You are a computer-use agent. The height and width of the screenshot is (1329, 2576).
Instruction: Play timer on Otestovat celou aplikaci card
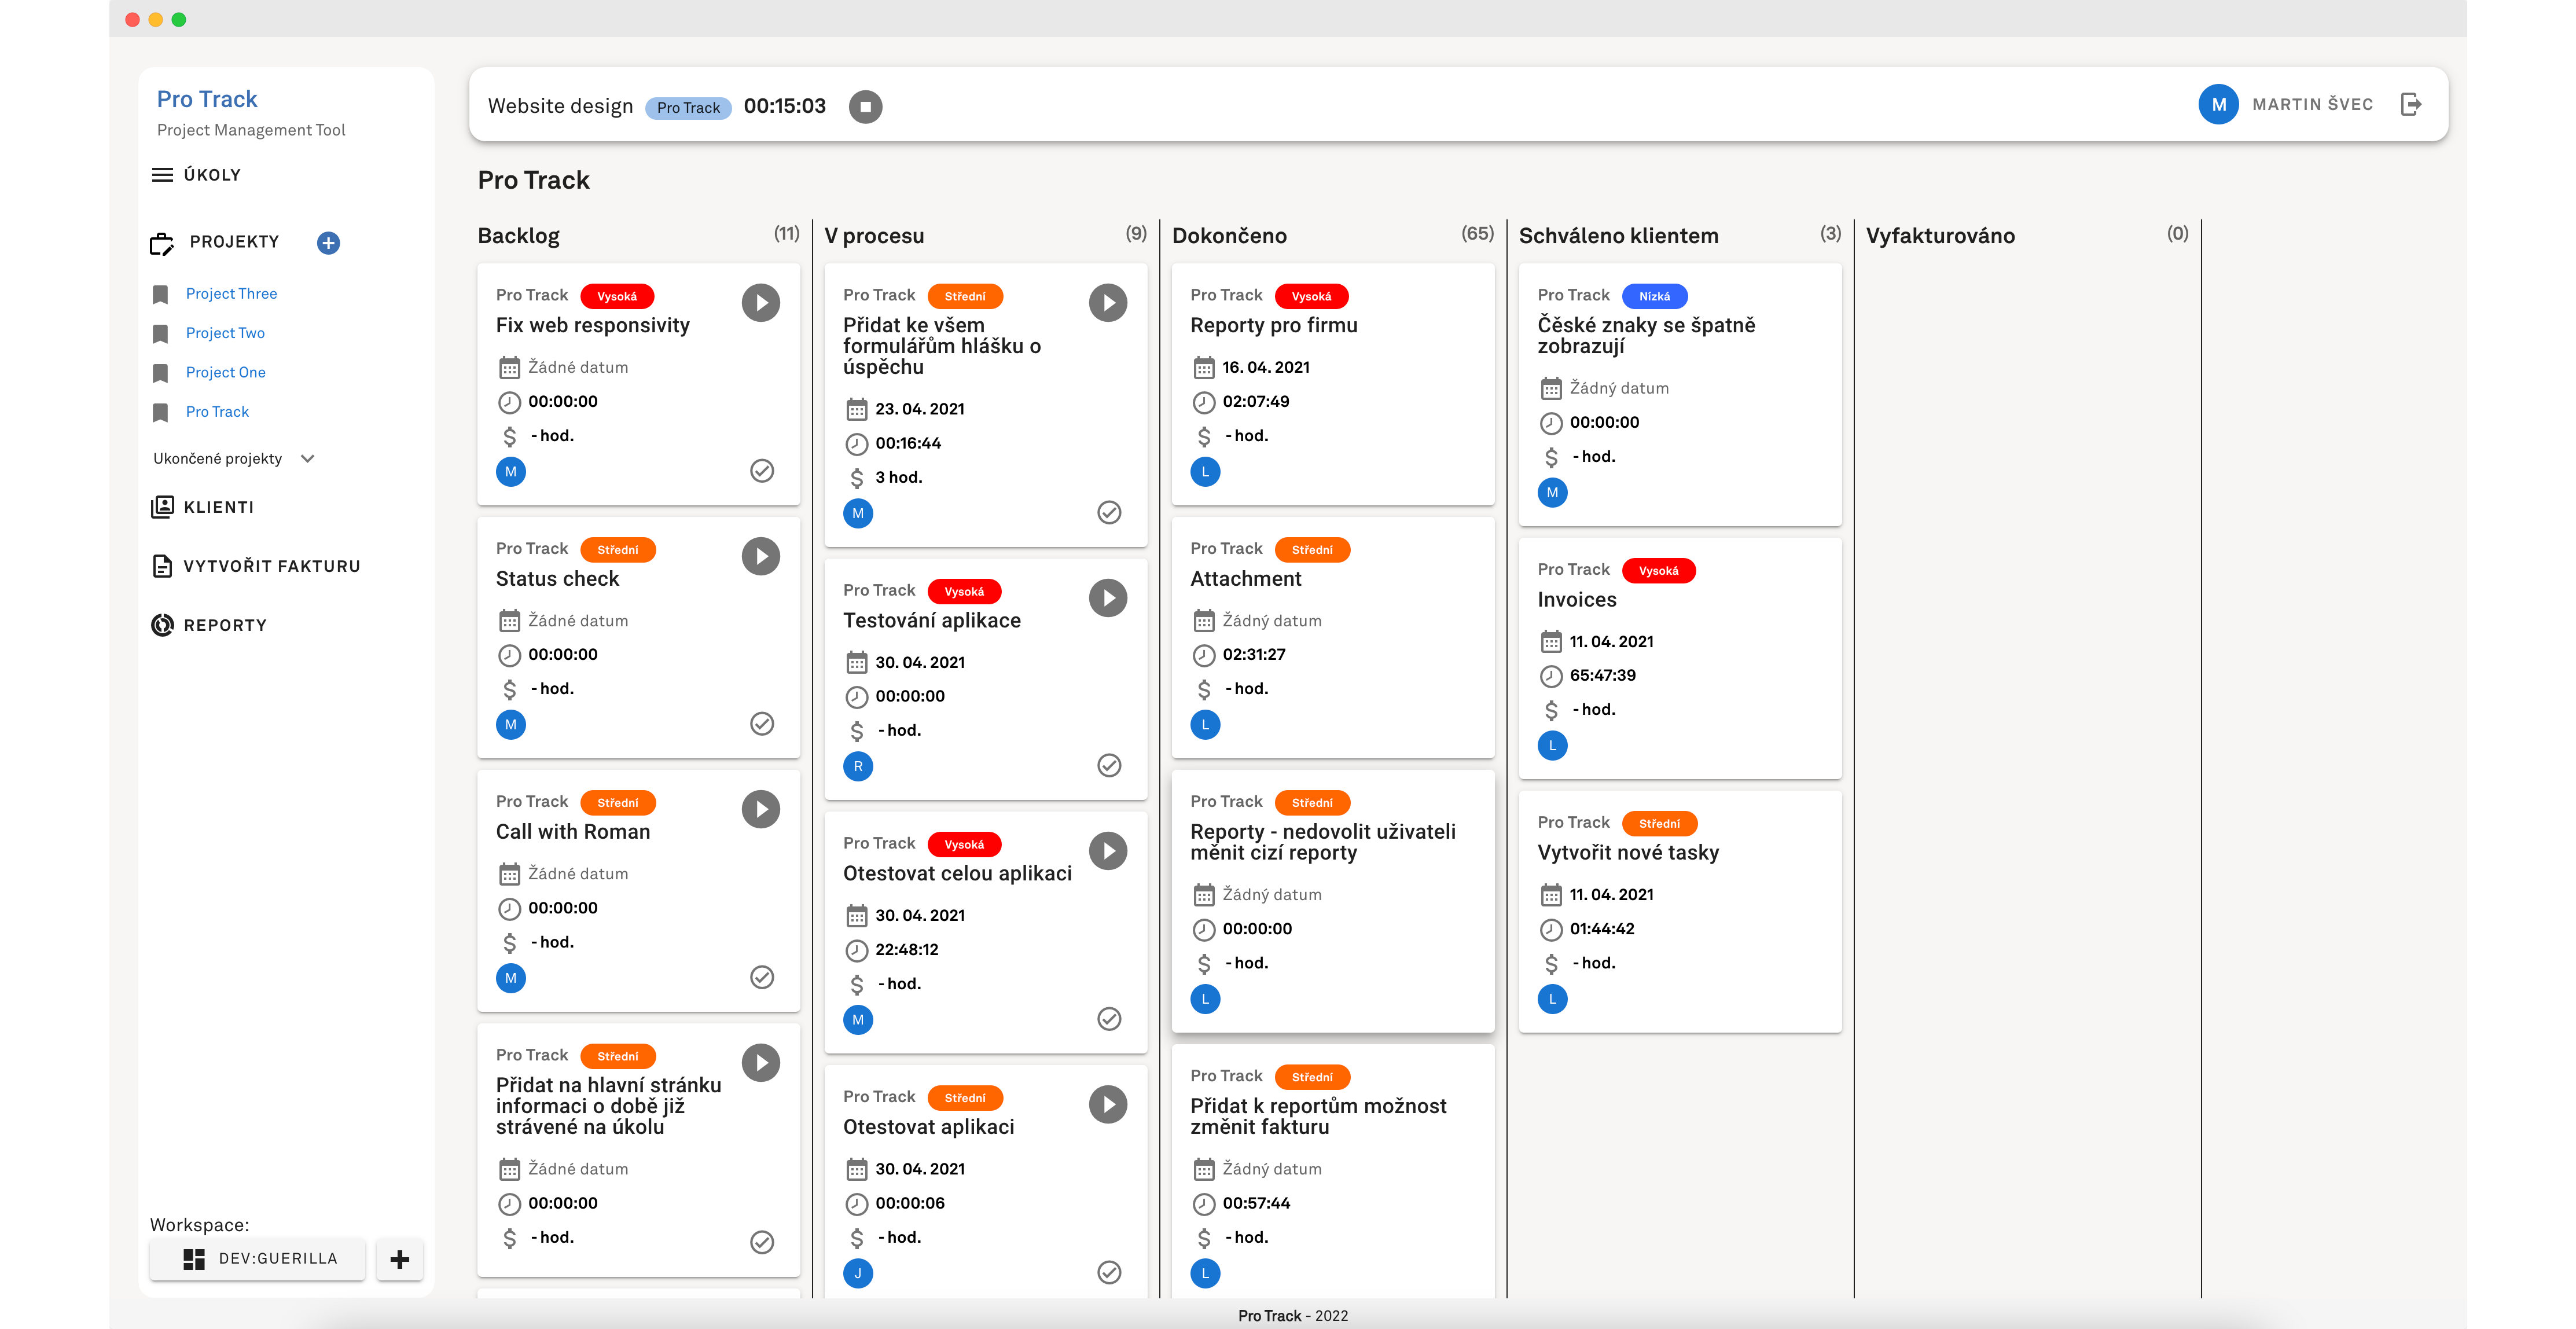[x=1107, y=851]
